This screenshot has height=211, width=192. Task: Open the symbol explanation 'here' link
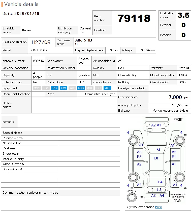tap(158, 207)
